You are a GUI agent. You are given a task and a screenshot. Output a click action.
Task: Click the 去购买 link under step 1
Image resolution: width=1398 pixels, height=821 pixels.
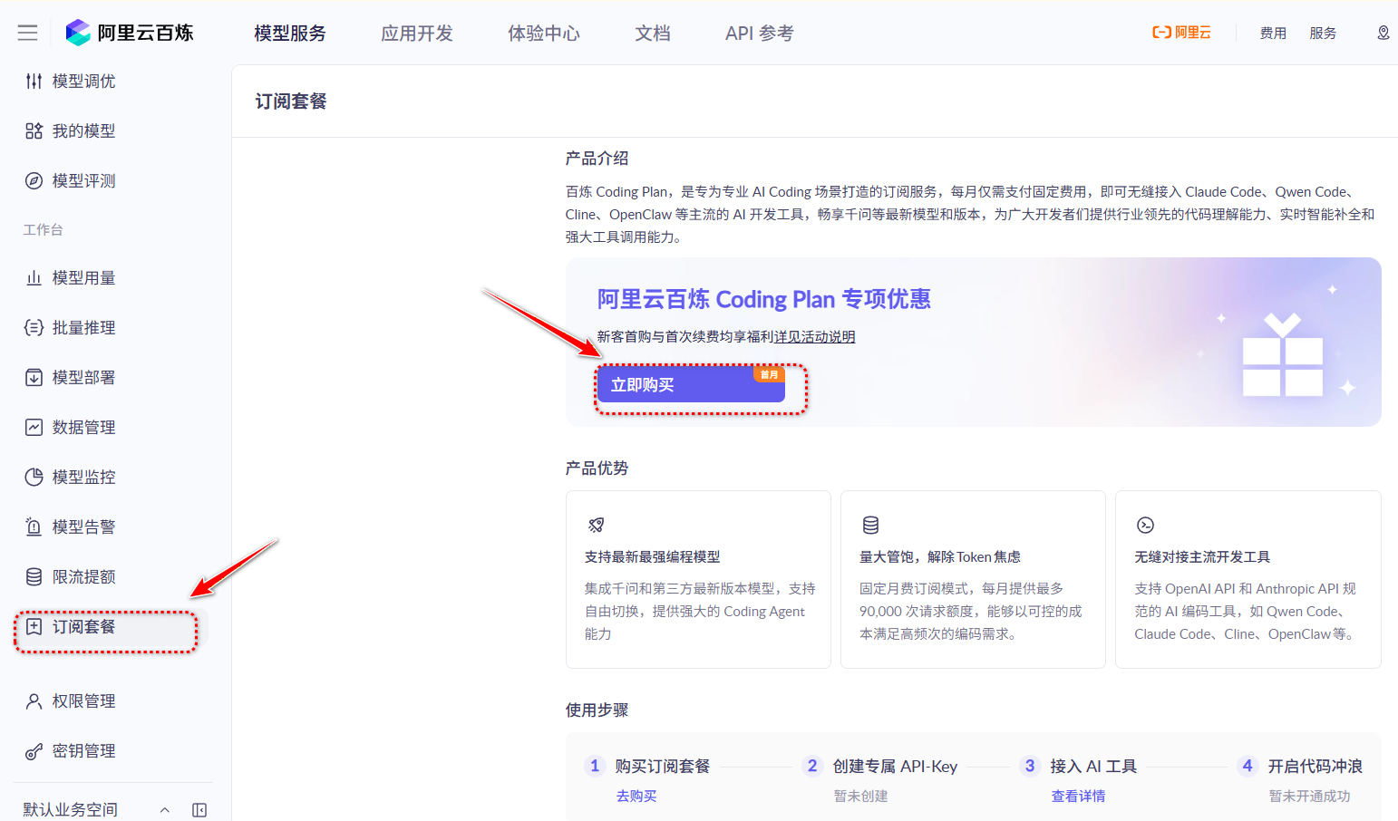636,797
